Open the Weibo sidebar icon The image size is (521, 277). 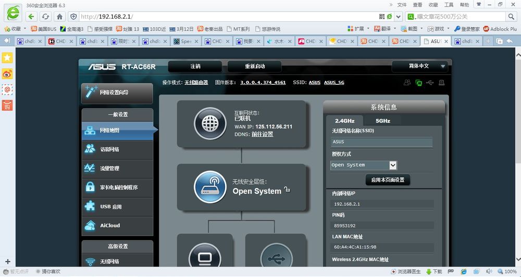point(7,74)
